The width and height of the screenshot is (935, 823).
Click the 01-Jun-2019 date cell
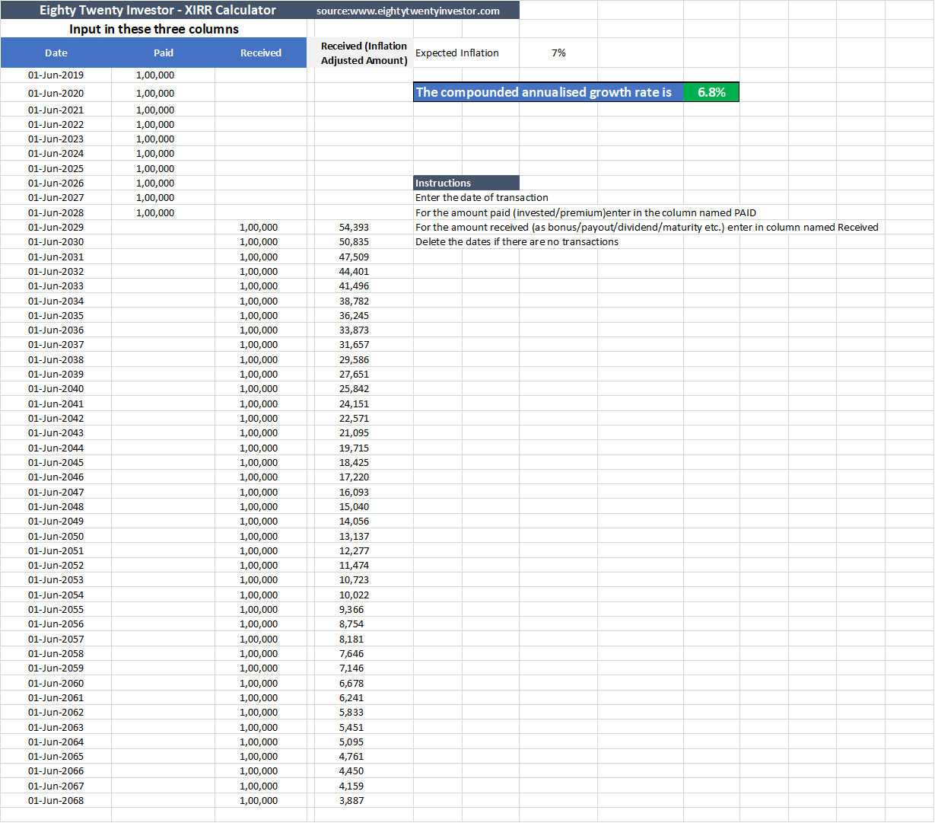pyautogui.click(x=56, y=75)
